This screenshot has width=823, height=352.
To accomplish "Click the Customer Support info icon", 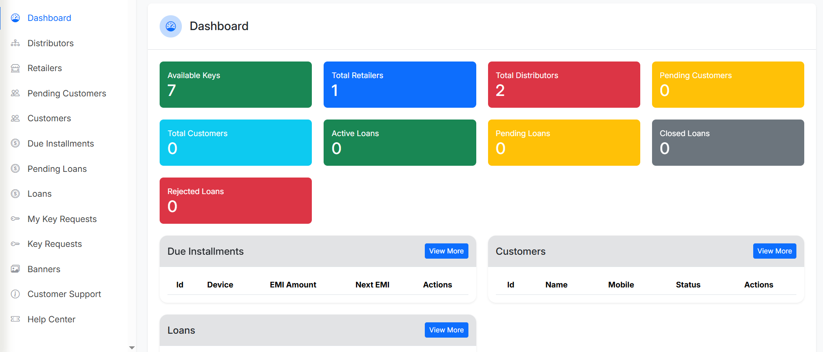I will click(x=15, y=294).
